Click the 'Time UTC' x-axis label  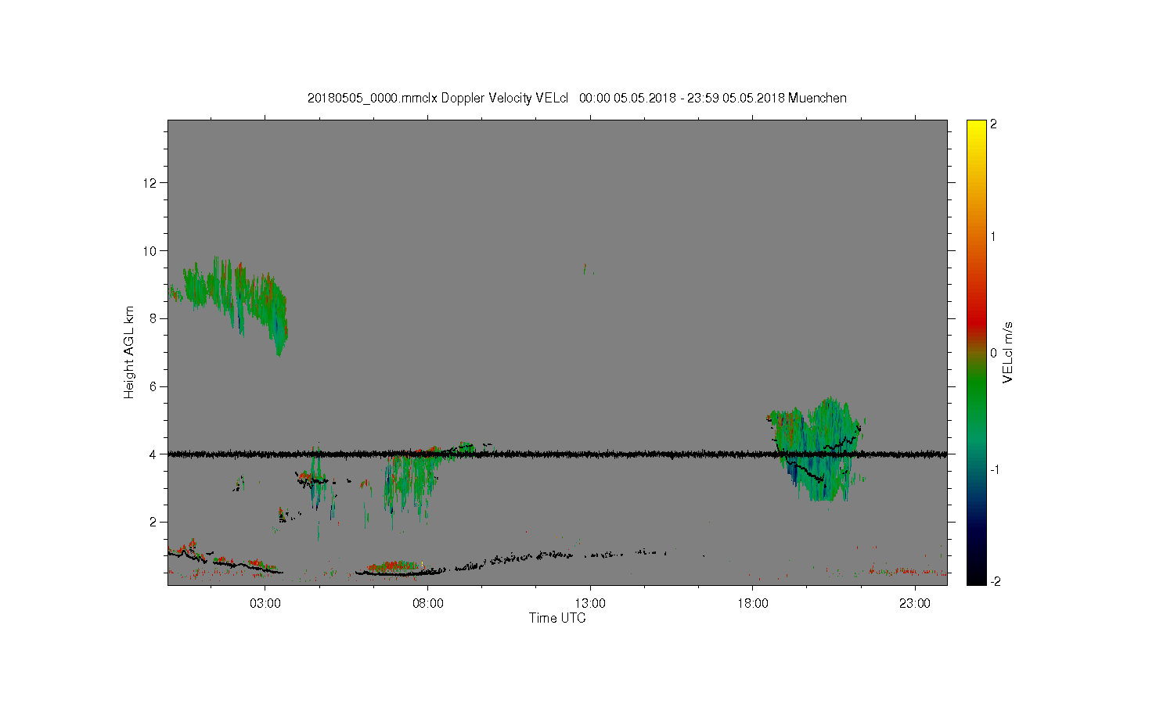(x=557, y=618)
